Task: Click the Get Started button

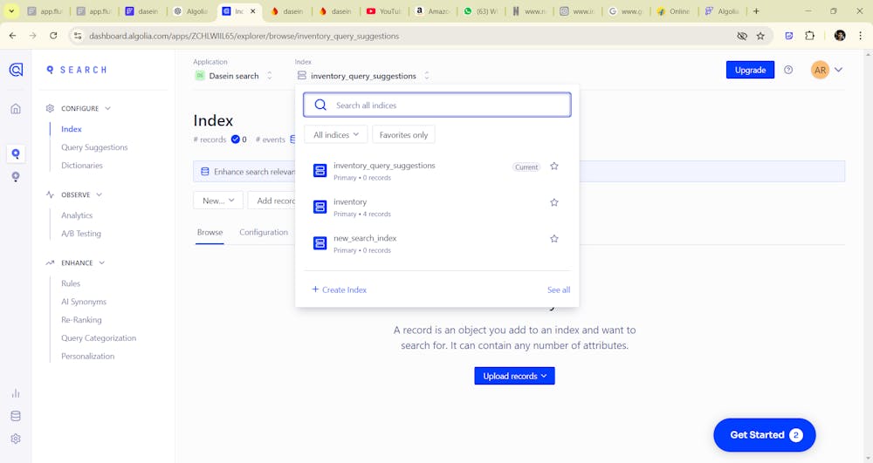Action: pos(765,435)
